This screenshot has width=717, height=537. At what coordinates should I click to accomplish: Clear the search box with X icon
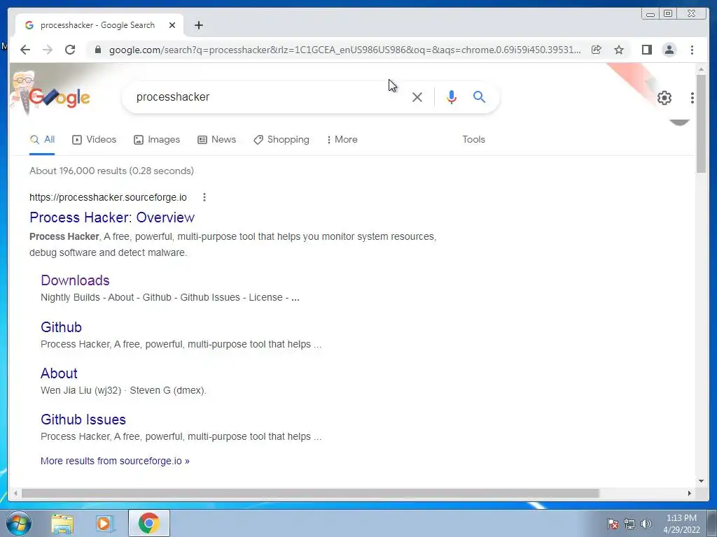(417, 96)
